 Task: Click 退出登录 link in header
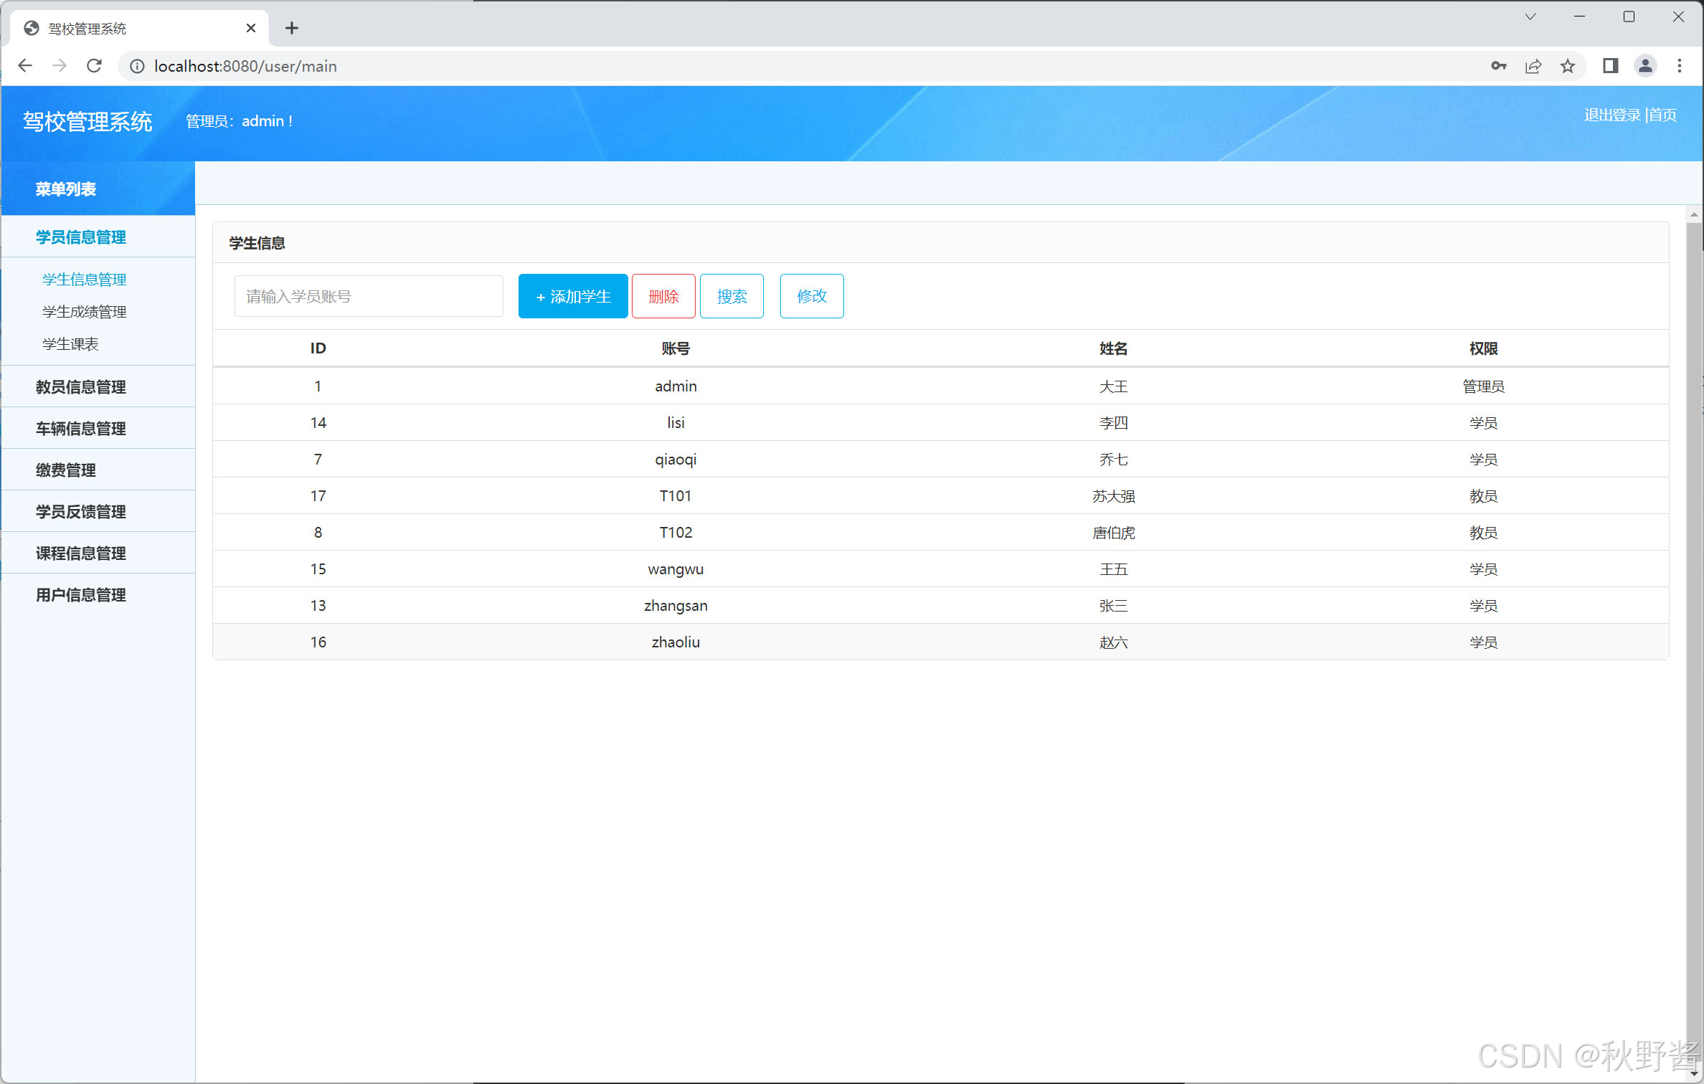tap(1611, 115)
